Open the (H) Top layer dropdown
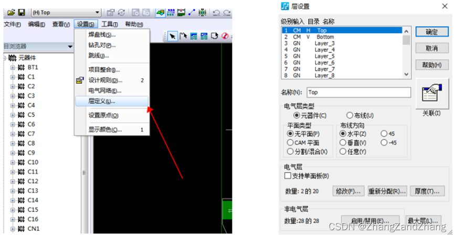 97,13
